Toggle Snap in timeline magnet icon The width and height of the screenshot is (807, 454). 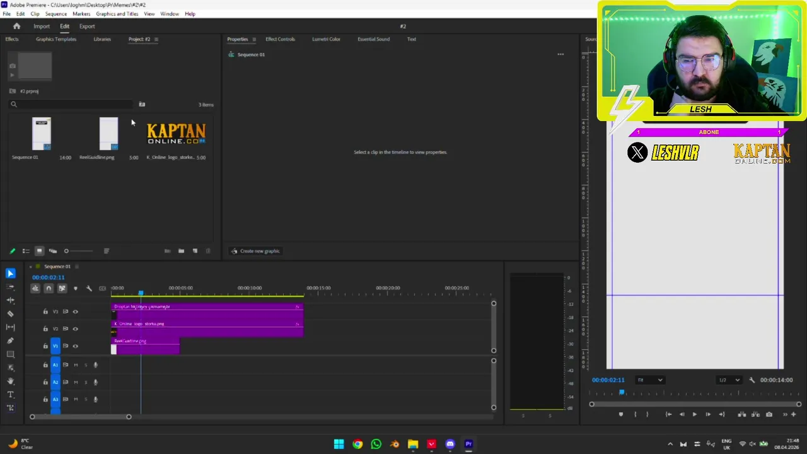(x=49, y=288)
